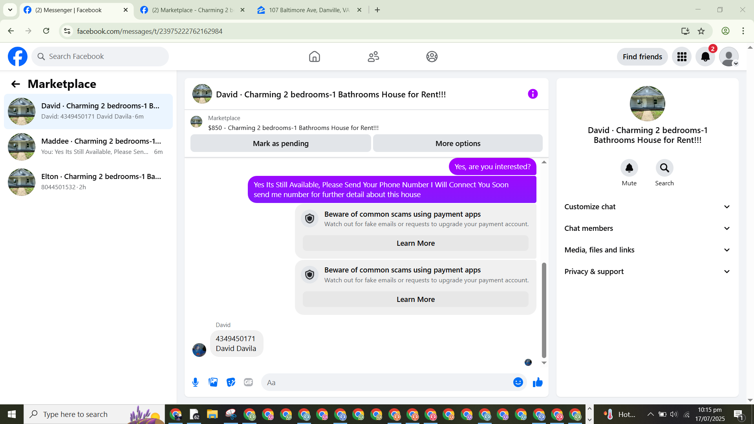Open the tab search dropdown
754x424 pixels.
[x=10, y=10]
